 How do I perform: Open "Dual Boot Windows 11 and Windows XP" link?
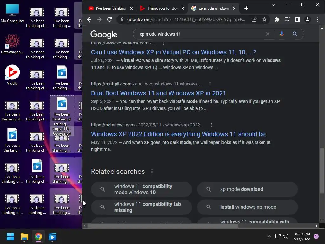(x=158, y=93)
